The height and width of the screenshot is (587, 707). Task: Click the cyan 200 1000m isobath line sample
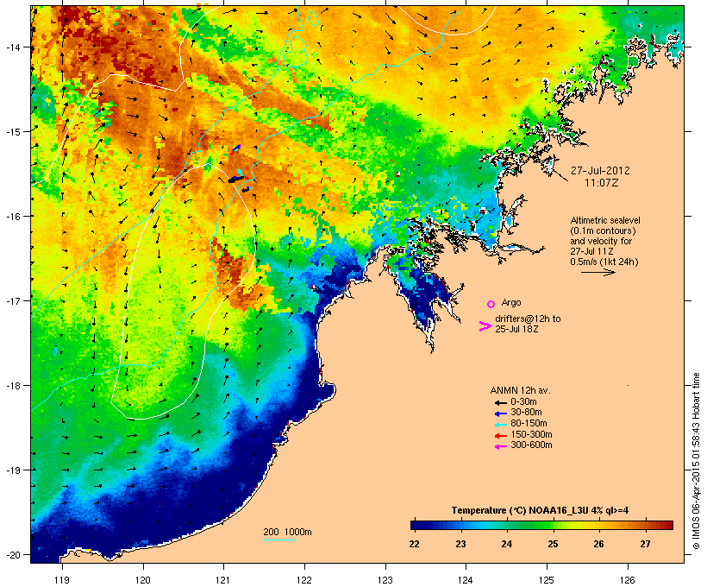pyautogui.click(x=279, y=540)
